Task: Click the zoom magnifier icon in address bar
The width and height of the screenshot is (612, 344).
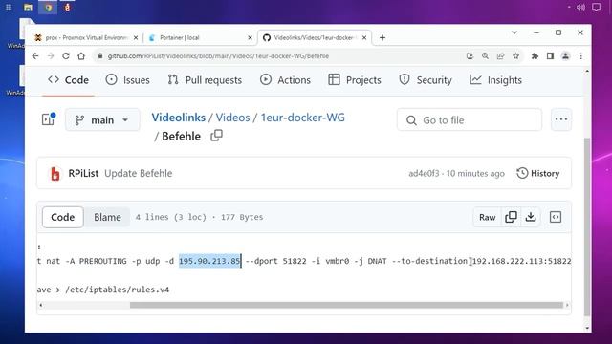Action: pyautogui.click(x=485, y=56)
